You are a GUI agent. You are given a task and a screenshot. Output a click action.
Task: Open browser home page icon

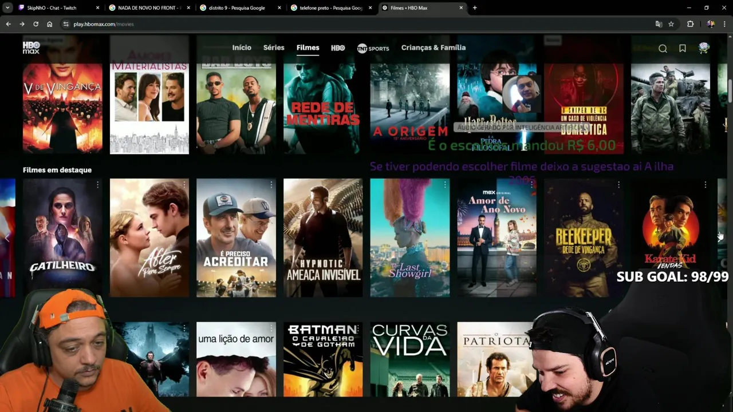coord(49,24)
